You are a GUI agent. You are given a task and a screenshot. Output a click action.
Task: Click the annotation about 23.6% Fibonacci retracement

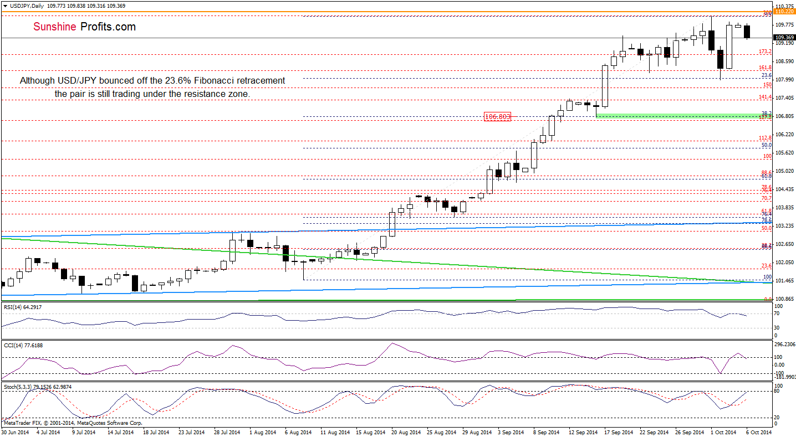tap(152, 81)
